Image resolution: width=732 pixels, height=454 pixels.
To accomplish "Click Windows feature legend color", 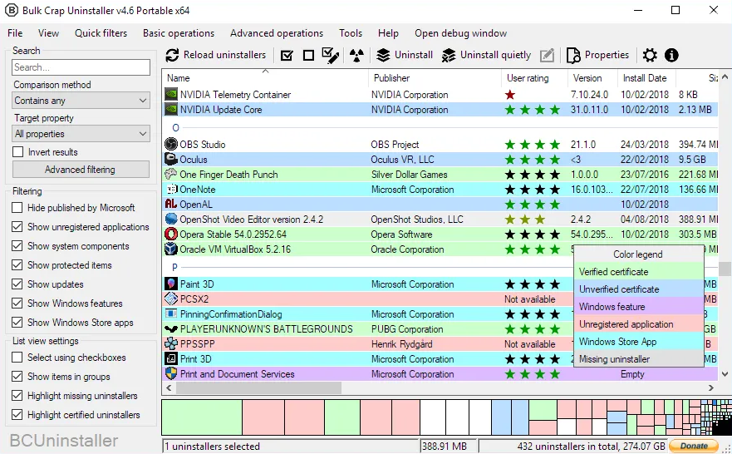I will click(638, 307).
